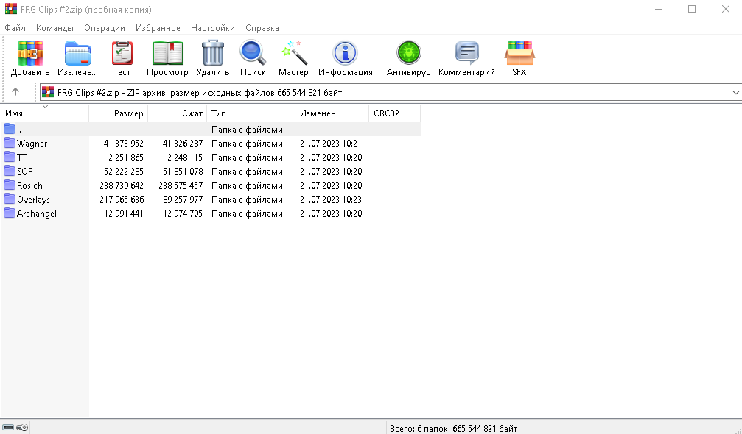Sort by the Изменён column header
The height and width of the screenshot is (434, 742).
coord(332,113)
